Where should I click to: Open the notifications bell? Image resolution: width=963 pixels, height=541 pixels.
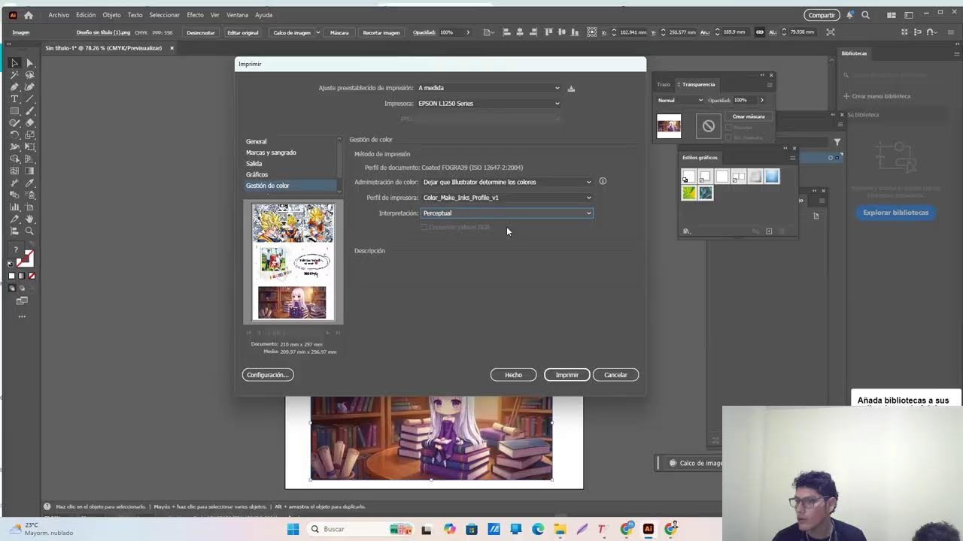point(850,15)
